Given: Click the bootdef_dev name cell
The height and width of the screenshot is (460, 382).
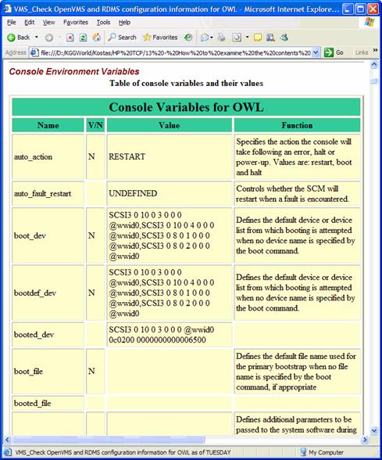Looking at the screenshot, I should (48, 293).
